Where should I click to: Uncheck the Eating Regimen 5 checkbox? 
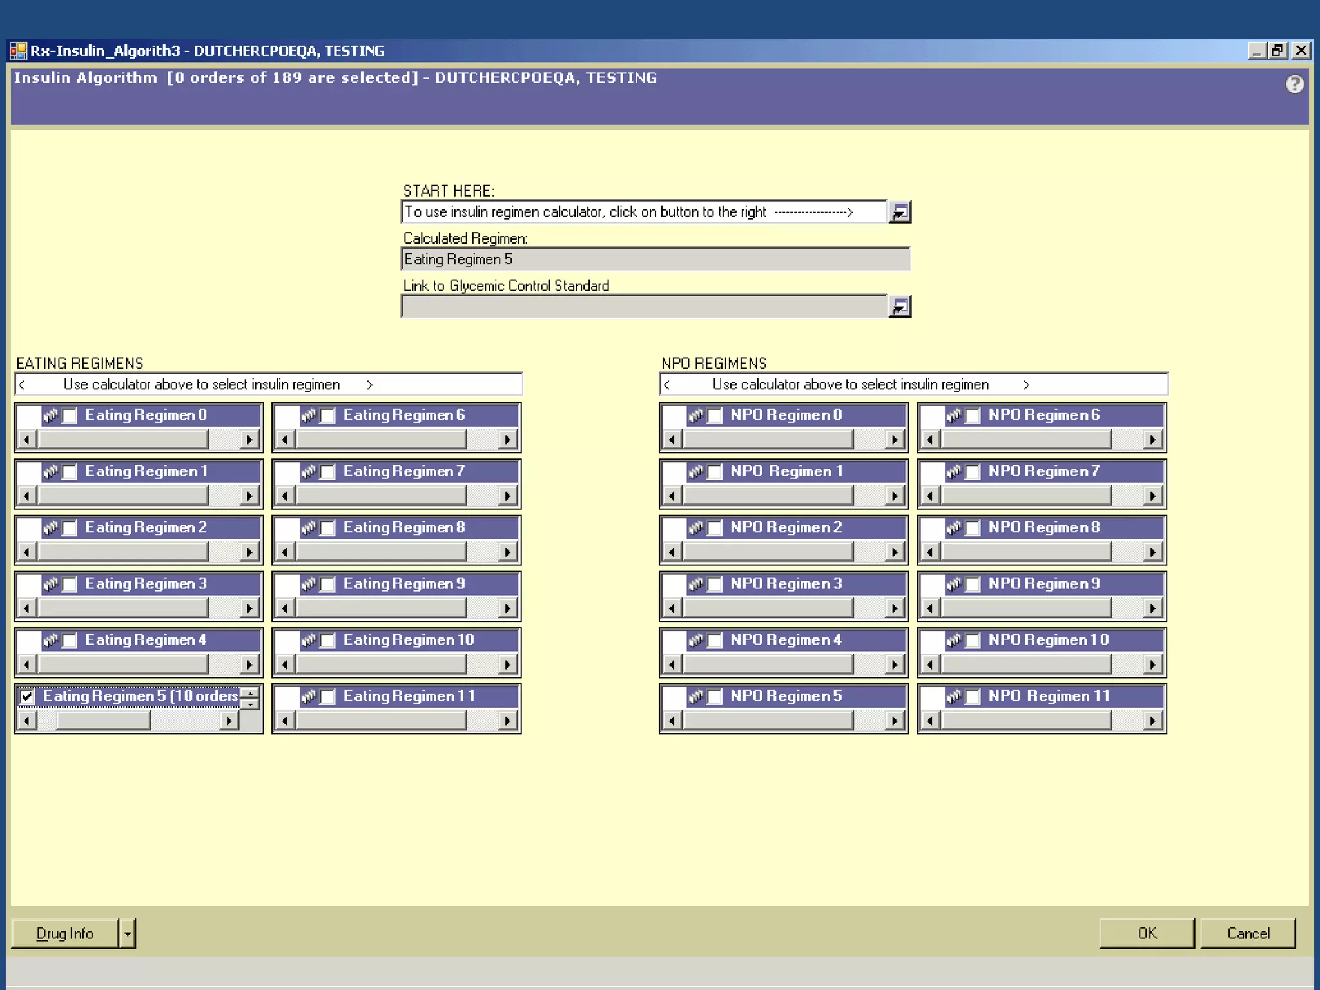tap(27, 697)
